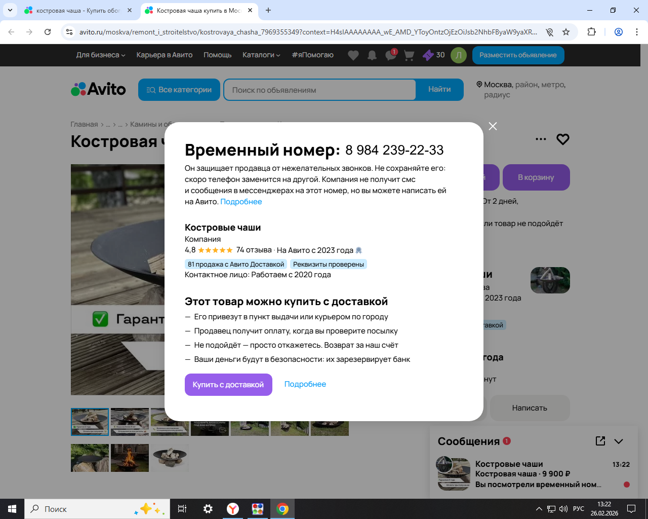Click 'Написать' button

click(530, 408)
